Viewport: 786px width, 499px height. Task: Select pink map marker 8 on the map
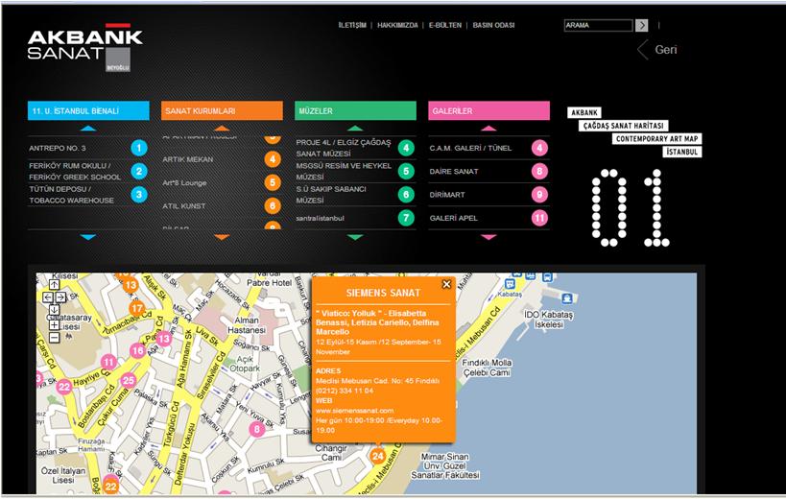click(256, 429)
